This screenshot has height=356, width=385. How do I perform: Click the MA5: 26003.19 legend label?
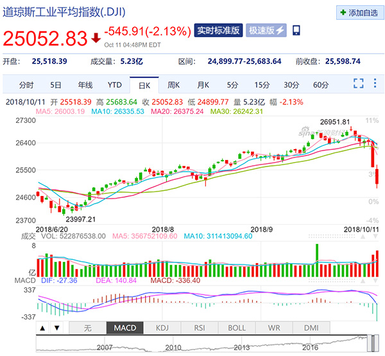pos(60,111)
